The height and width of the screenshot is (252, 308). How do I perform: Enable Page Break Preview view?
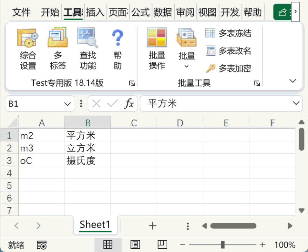162,245
